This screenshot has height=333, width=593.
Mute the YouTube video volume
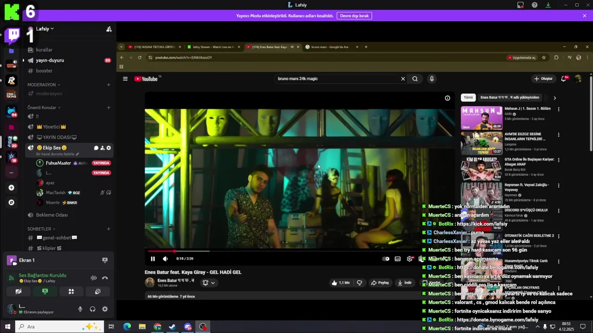click(x=165, y=259)
